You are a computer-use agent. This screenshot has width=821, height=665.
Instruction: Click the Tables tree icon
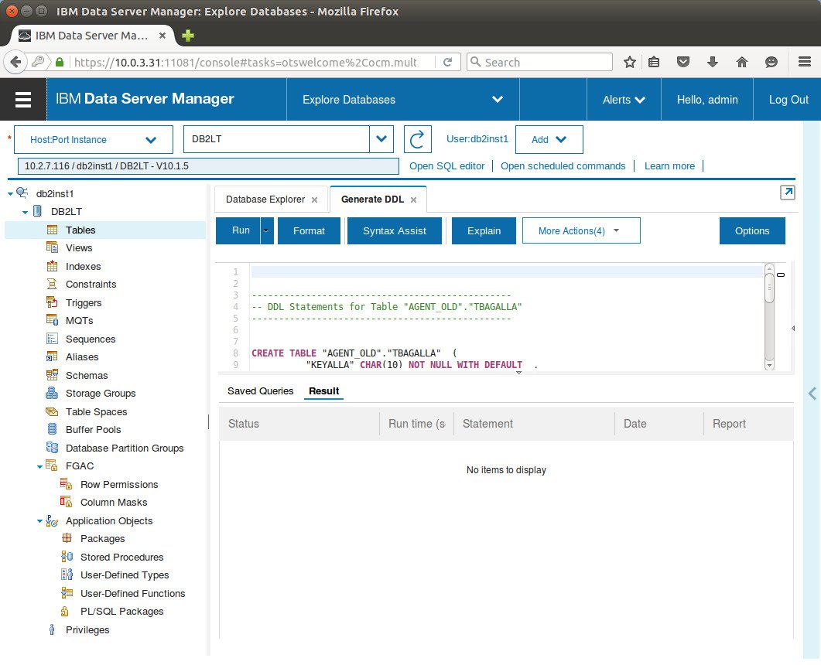click(53, 230)
